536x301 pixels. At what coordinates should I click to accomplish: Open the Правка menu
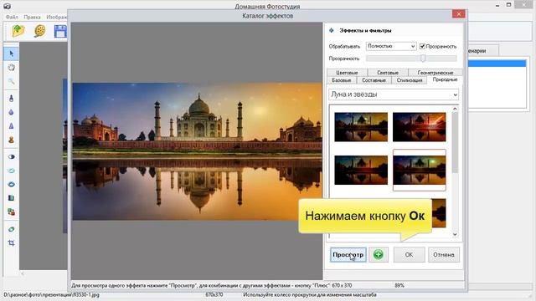click(32, 17)
